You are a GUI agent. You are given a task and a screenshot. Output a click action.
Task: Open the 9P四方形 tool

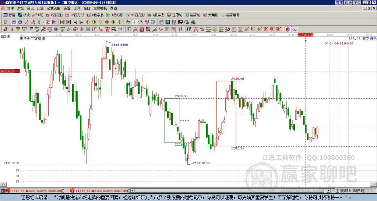74,15
